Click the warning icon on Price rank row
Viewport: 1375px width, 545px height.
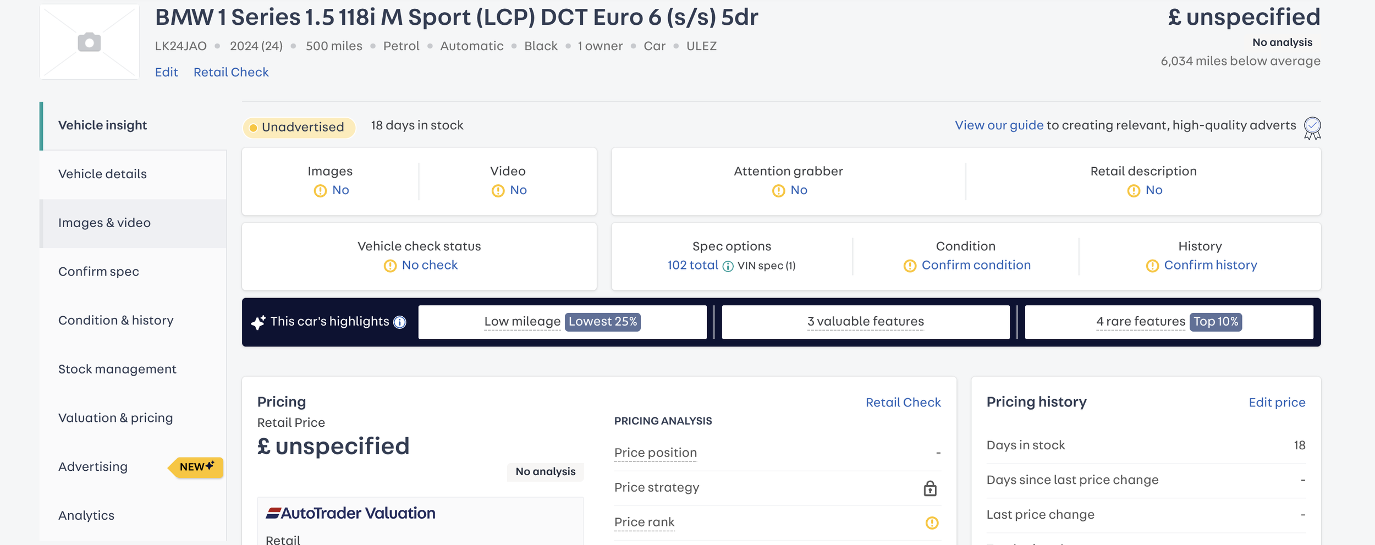[x=932, y=523]
